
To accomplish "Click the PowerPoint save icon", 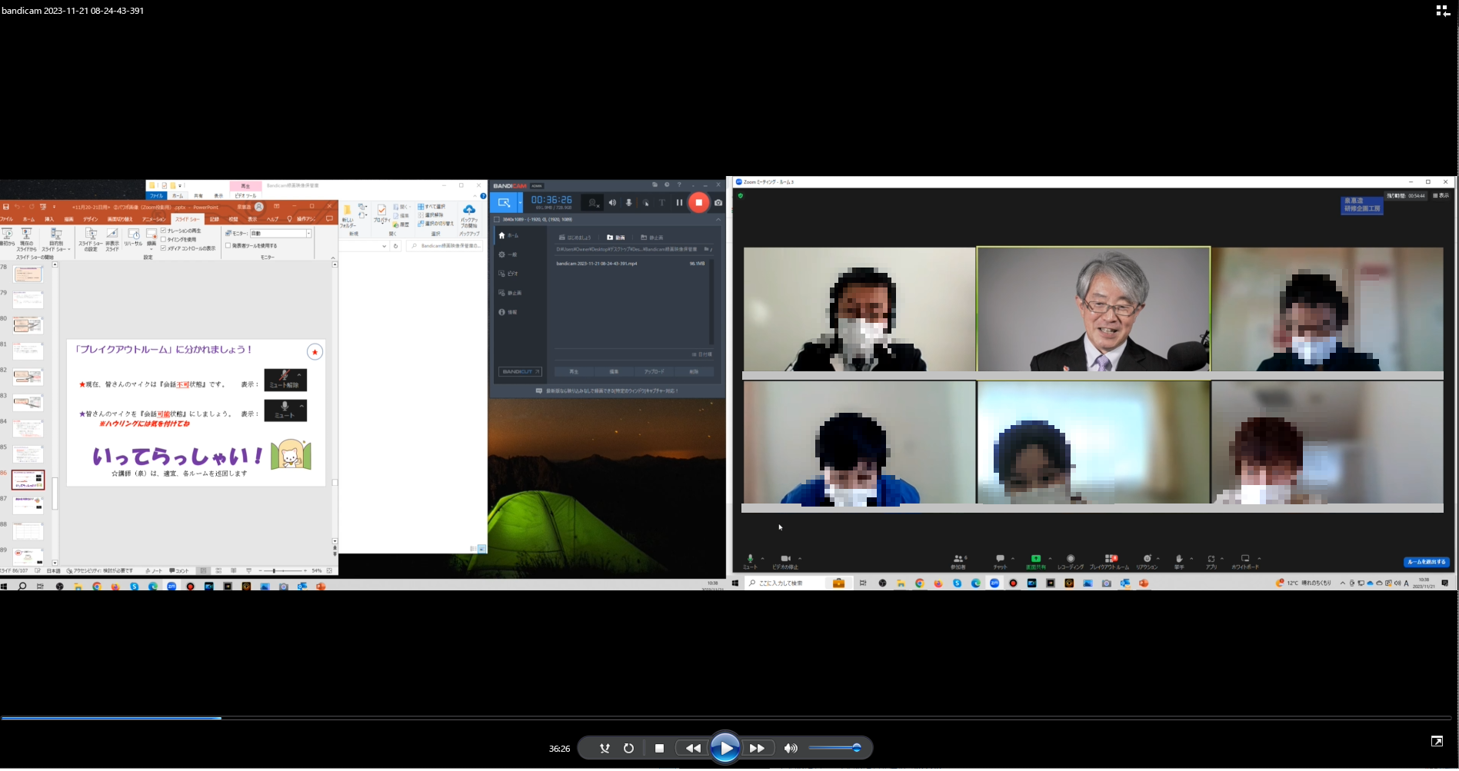I will click(x=6, y=207).
